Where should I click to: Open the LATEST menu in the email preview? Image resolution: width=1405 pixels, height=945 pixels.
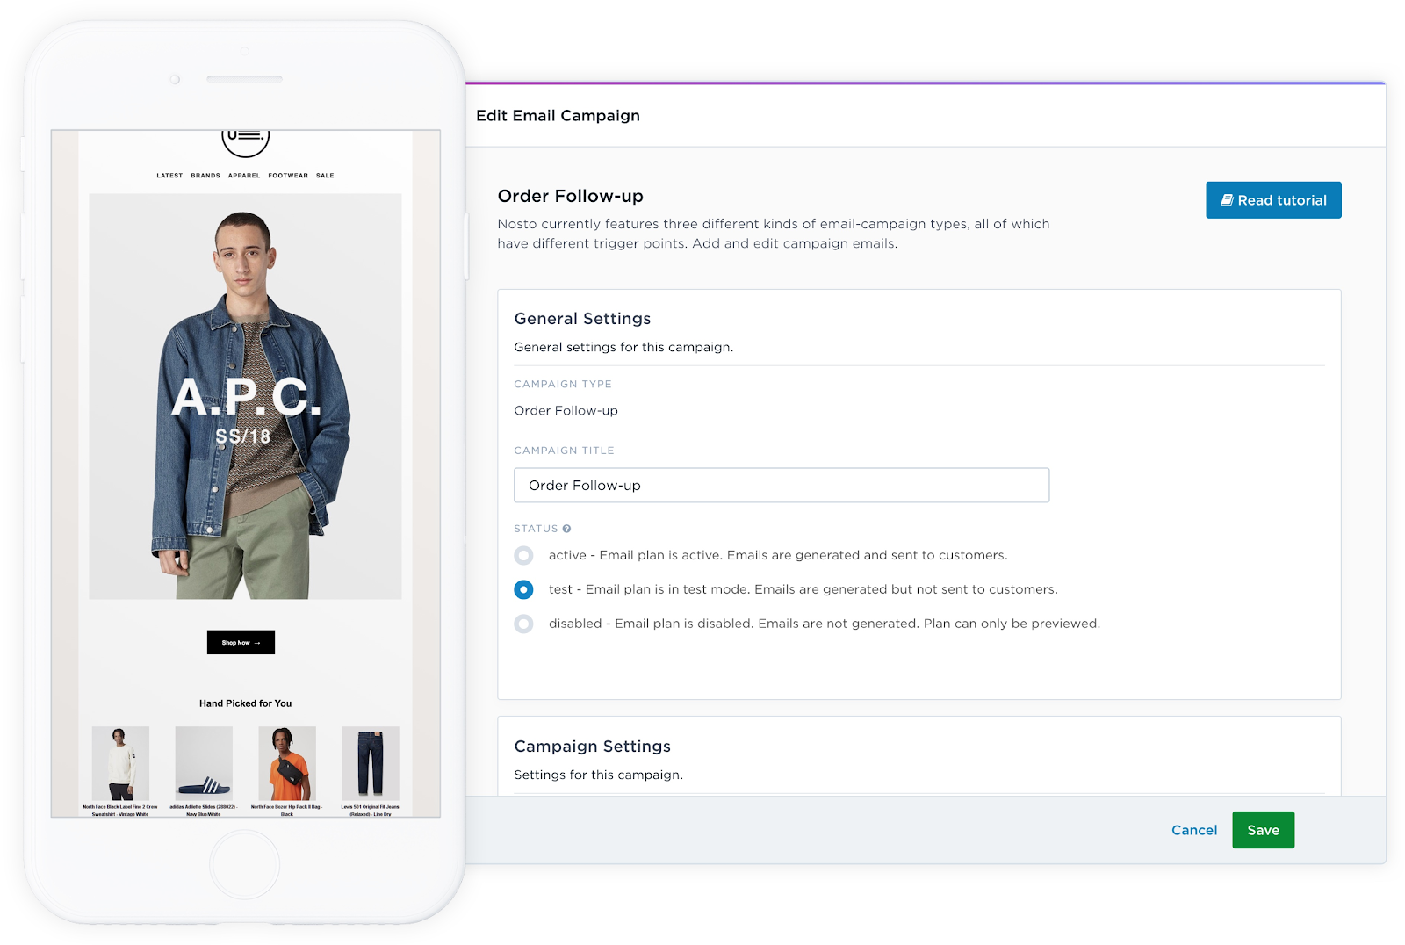169,176
